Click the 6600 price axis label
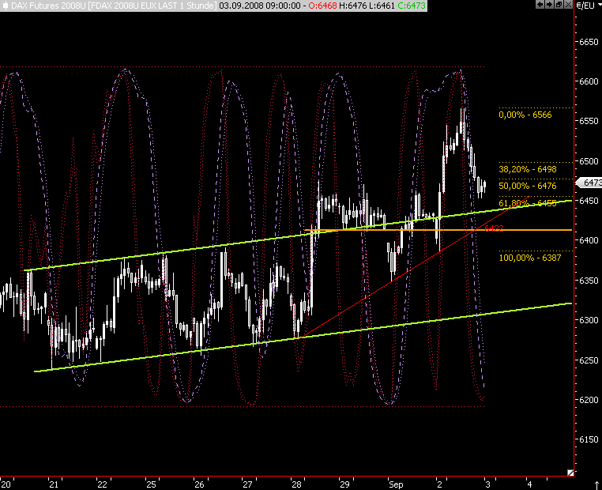The height and width of the screenshot is (490, 602). (589, 81)
